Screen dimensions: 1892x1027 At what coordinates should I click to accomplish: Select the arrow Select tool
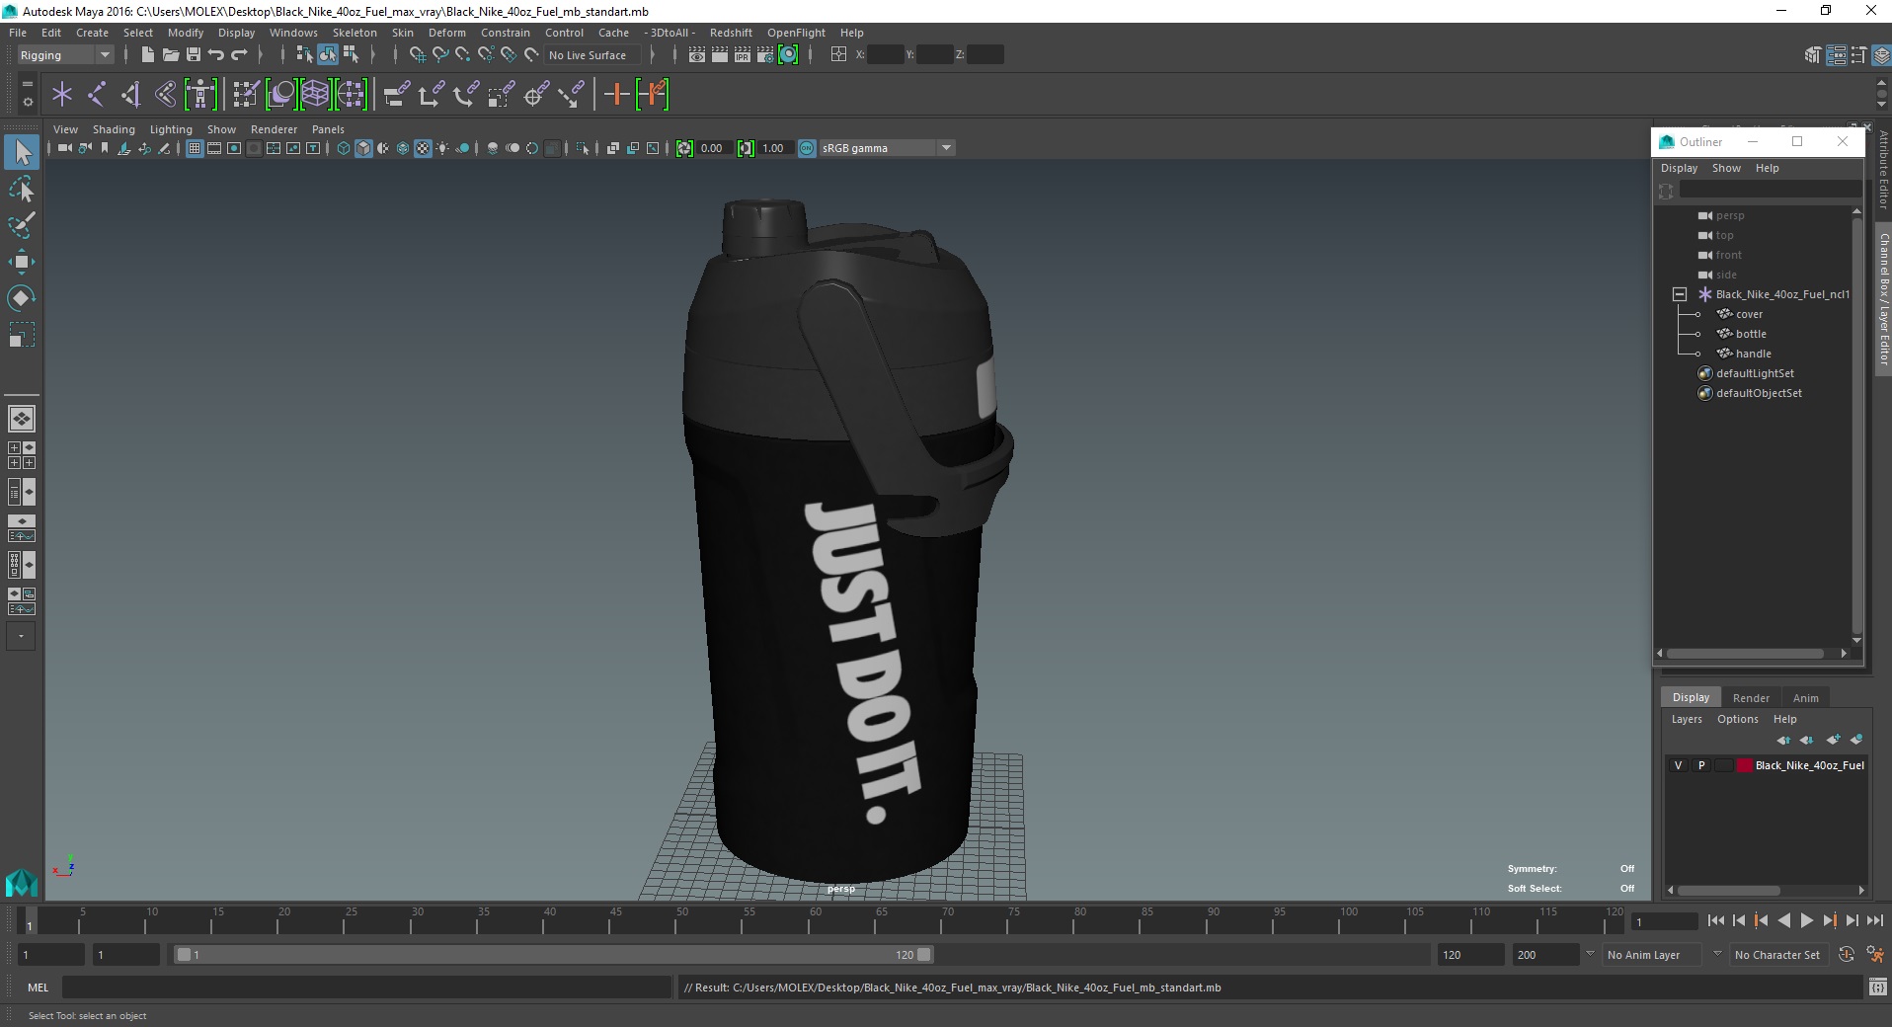coord(22,152)
